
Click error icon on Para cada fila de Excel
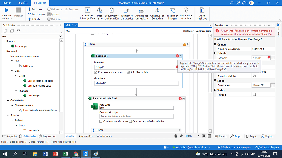click(x=180, y=99)
